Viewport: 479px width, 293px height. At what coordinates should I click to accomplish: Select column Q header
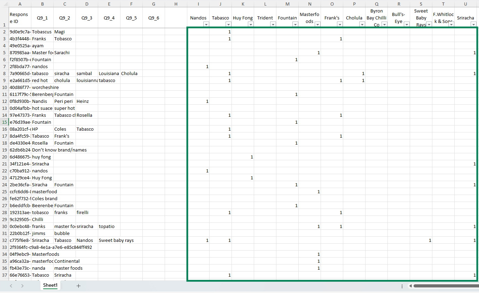(x=376, y=4)
